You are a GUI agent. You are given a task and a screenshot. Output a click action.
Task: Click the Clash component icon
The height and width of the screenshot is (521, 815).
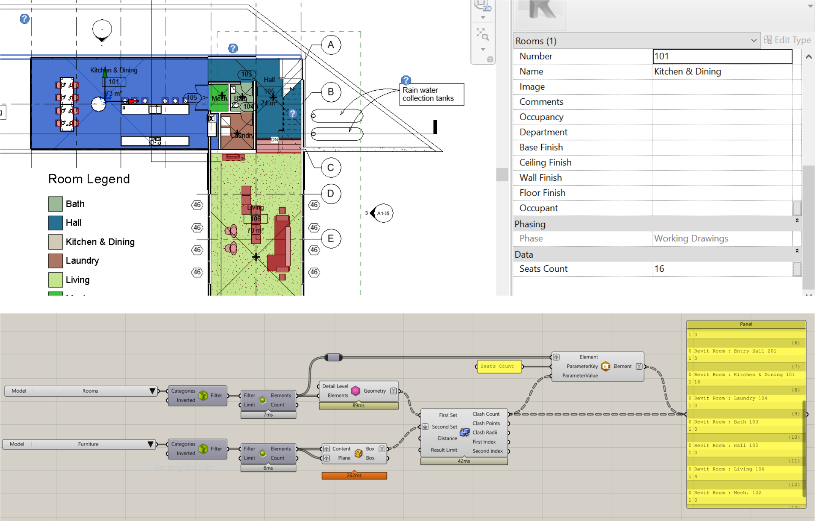coord(465,432)
